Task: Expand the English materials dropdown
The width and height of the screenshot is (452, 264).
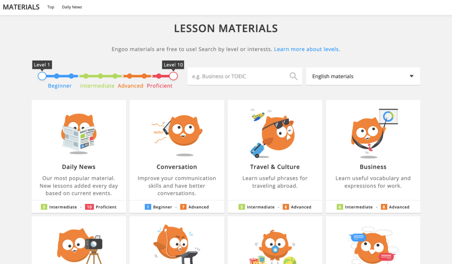Action: point(363,76)
